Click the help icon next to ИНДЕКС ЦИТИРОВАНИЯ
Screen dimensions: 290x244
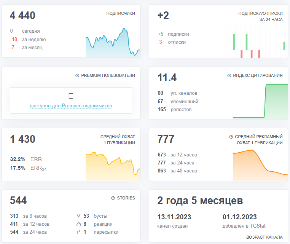pyautogui.click(x=229, y=75)
